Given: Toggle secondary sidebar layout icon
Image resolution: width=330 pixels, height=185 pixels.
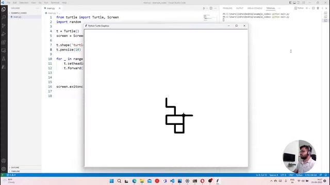Looking at the screenshot, I should pos(298,3).
